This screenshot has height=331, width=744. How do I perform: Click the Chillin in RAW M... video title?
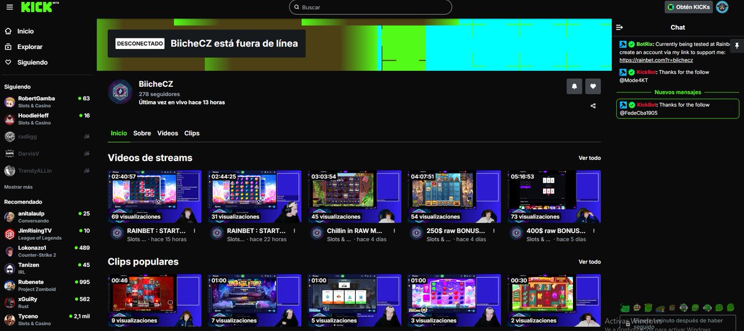pyautogui.click(x=355, y=231)
